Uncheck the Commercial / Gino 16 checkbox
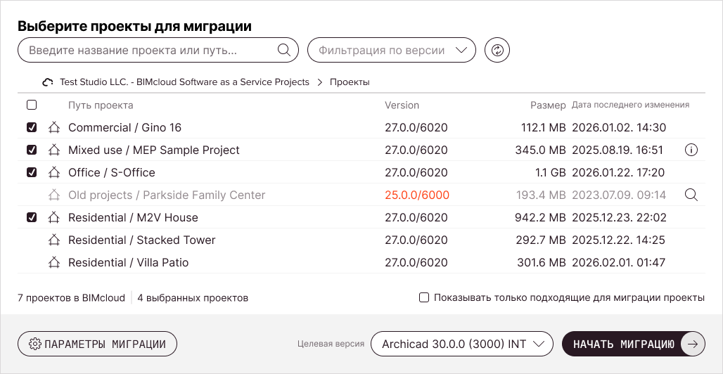Screen dimensions: 723x374 pos(32,128)
